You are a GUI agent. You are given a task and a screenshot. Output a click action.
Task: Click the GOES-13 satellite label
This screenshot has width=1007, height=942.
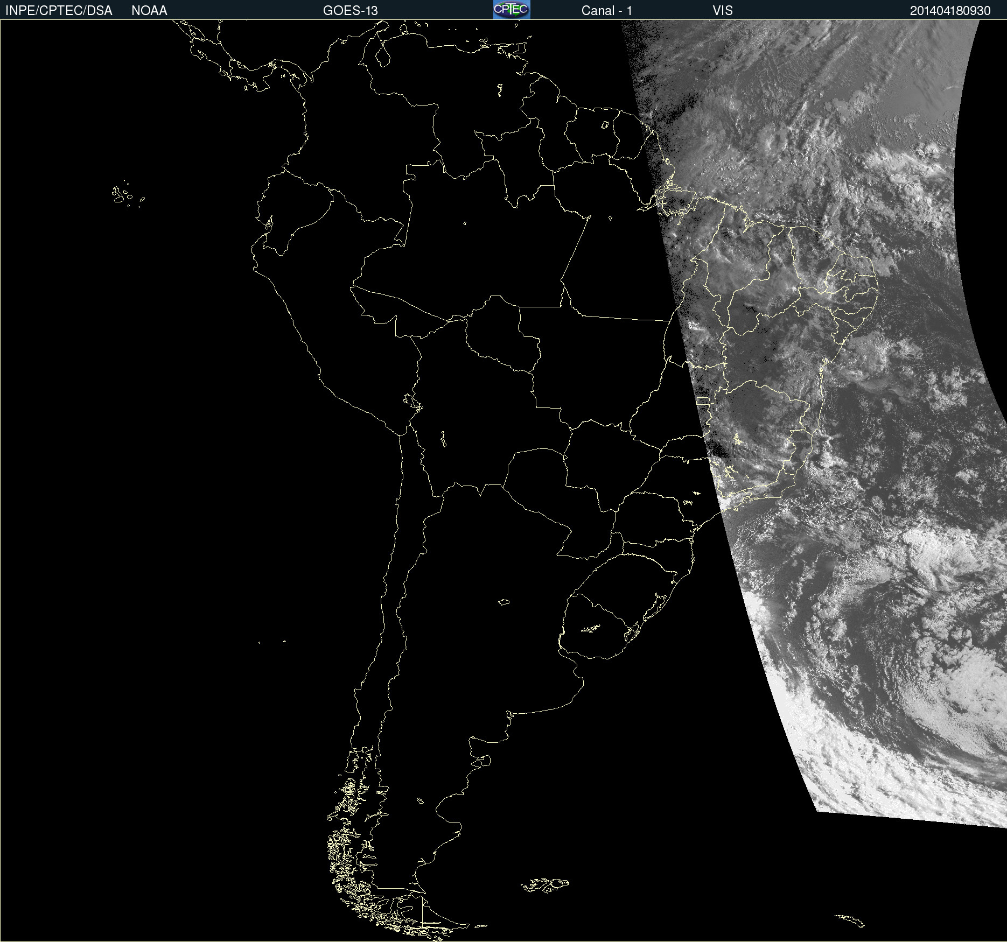[x=351, y=11]
